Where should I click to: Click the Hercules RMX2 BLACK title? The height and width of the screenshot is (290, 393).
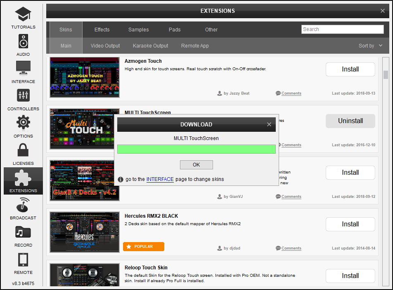tap(152, 216)
